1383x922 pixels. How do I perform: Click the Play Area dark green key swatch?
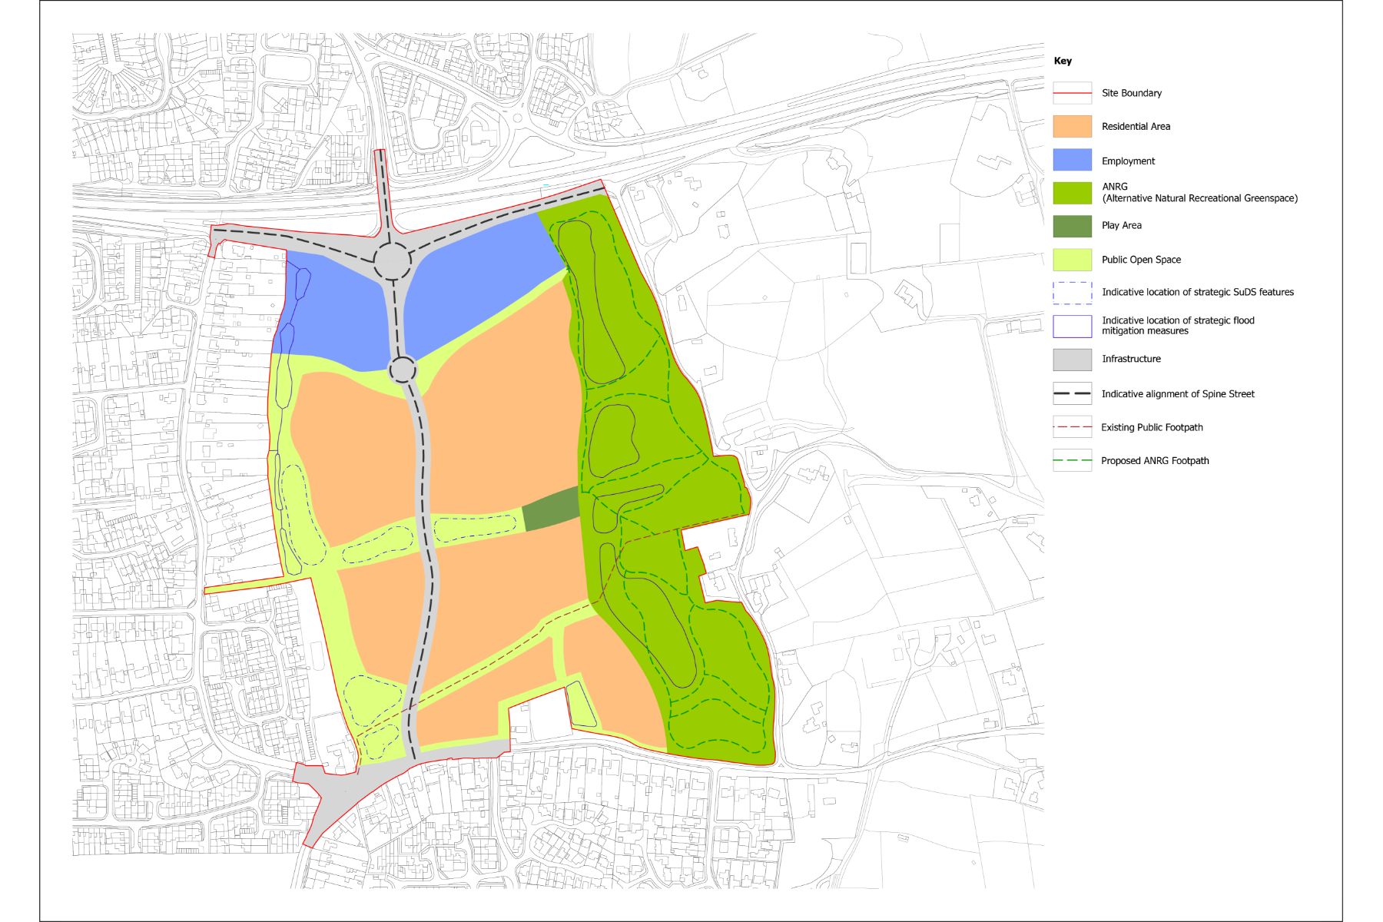point(1072,226)
